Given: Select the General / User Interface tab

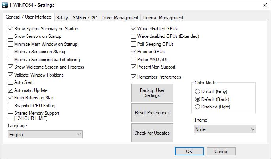Looking at the screenshot, I should tap(28, 17).
